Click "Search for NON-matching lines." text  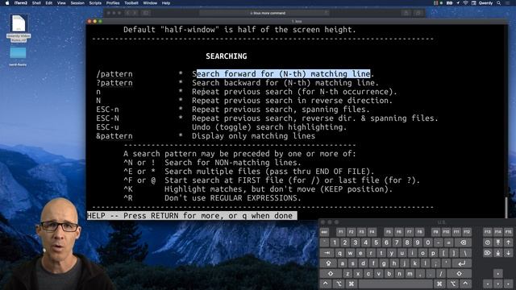(233, 163)
